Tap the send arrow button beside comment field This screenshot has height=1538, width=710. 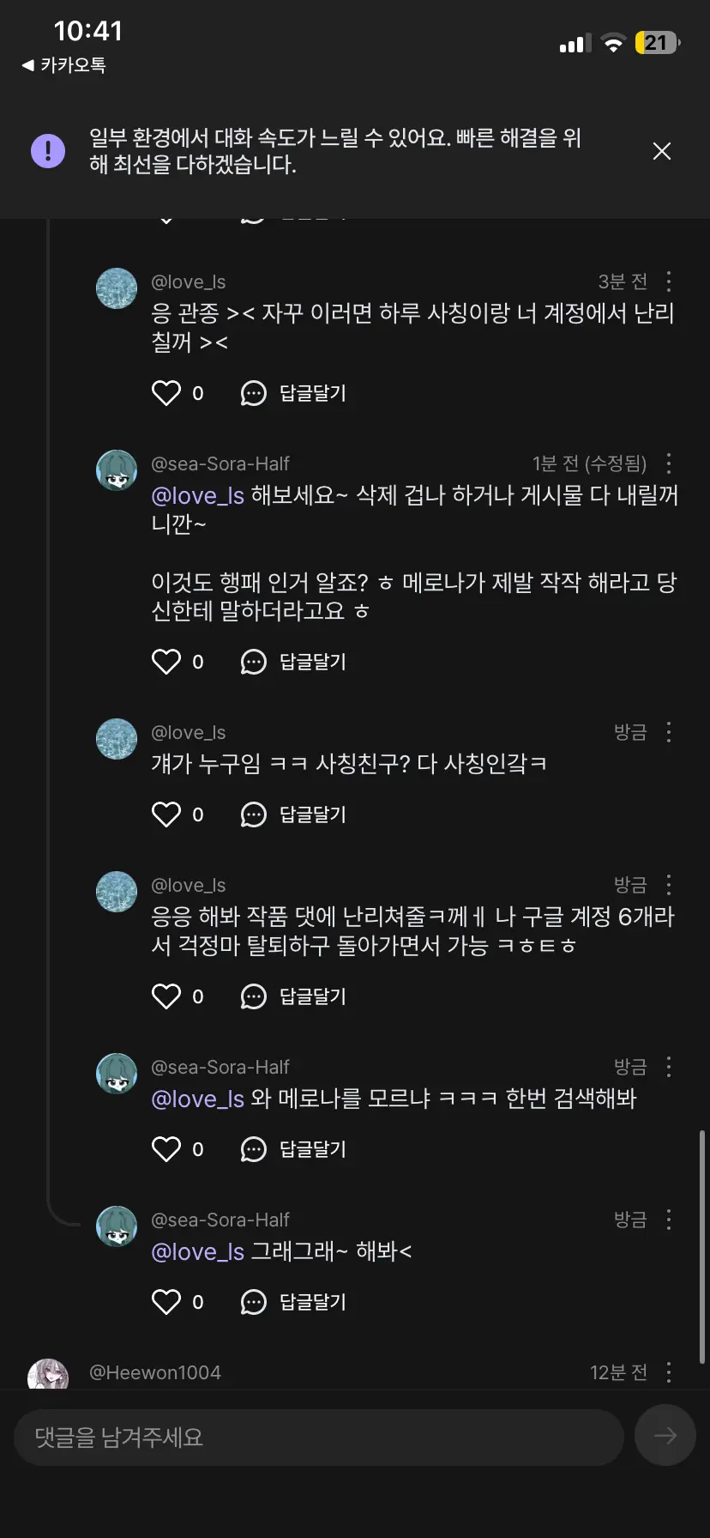pyautogui.click(x=665, y=1435)
